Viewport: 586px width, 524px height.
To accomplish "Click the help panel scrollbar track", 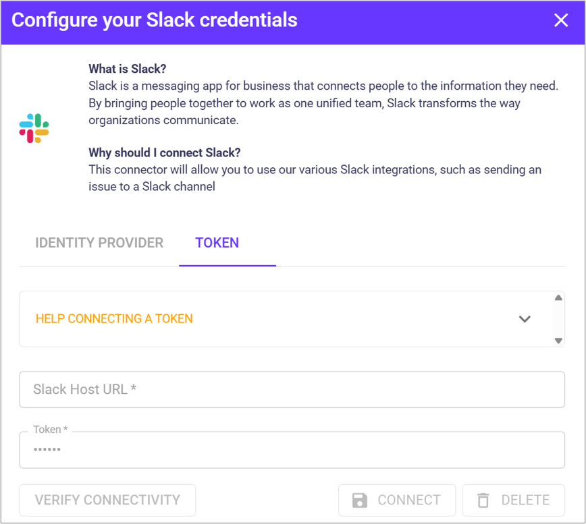I will (558, 319).
